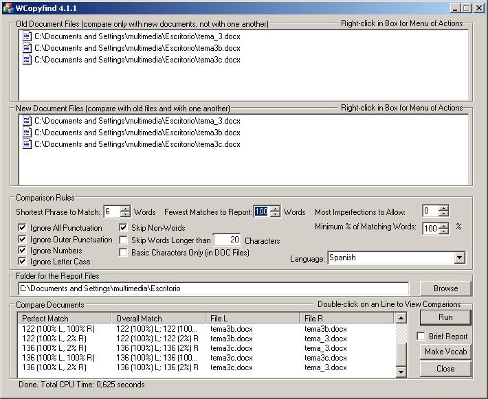Viewport: 488px width, 399px height.
Task: Decrease Most Imperfections to Allow value
Action: 443,214
